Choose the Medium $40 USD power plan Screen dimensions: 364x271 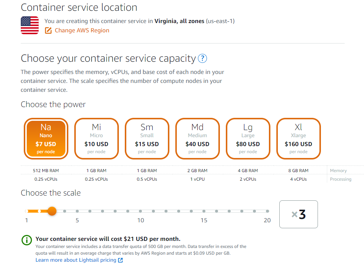[x=197, y=139]
